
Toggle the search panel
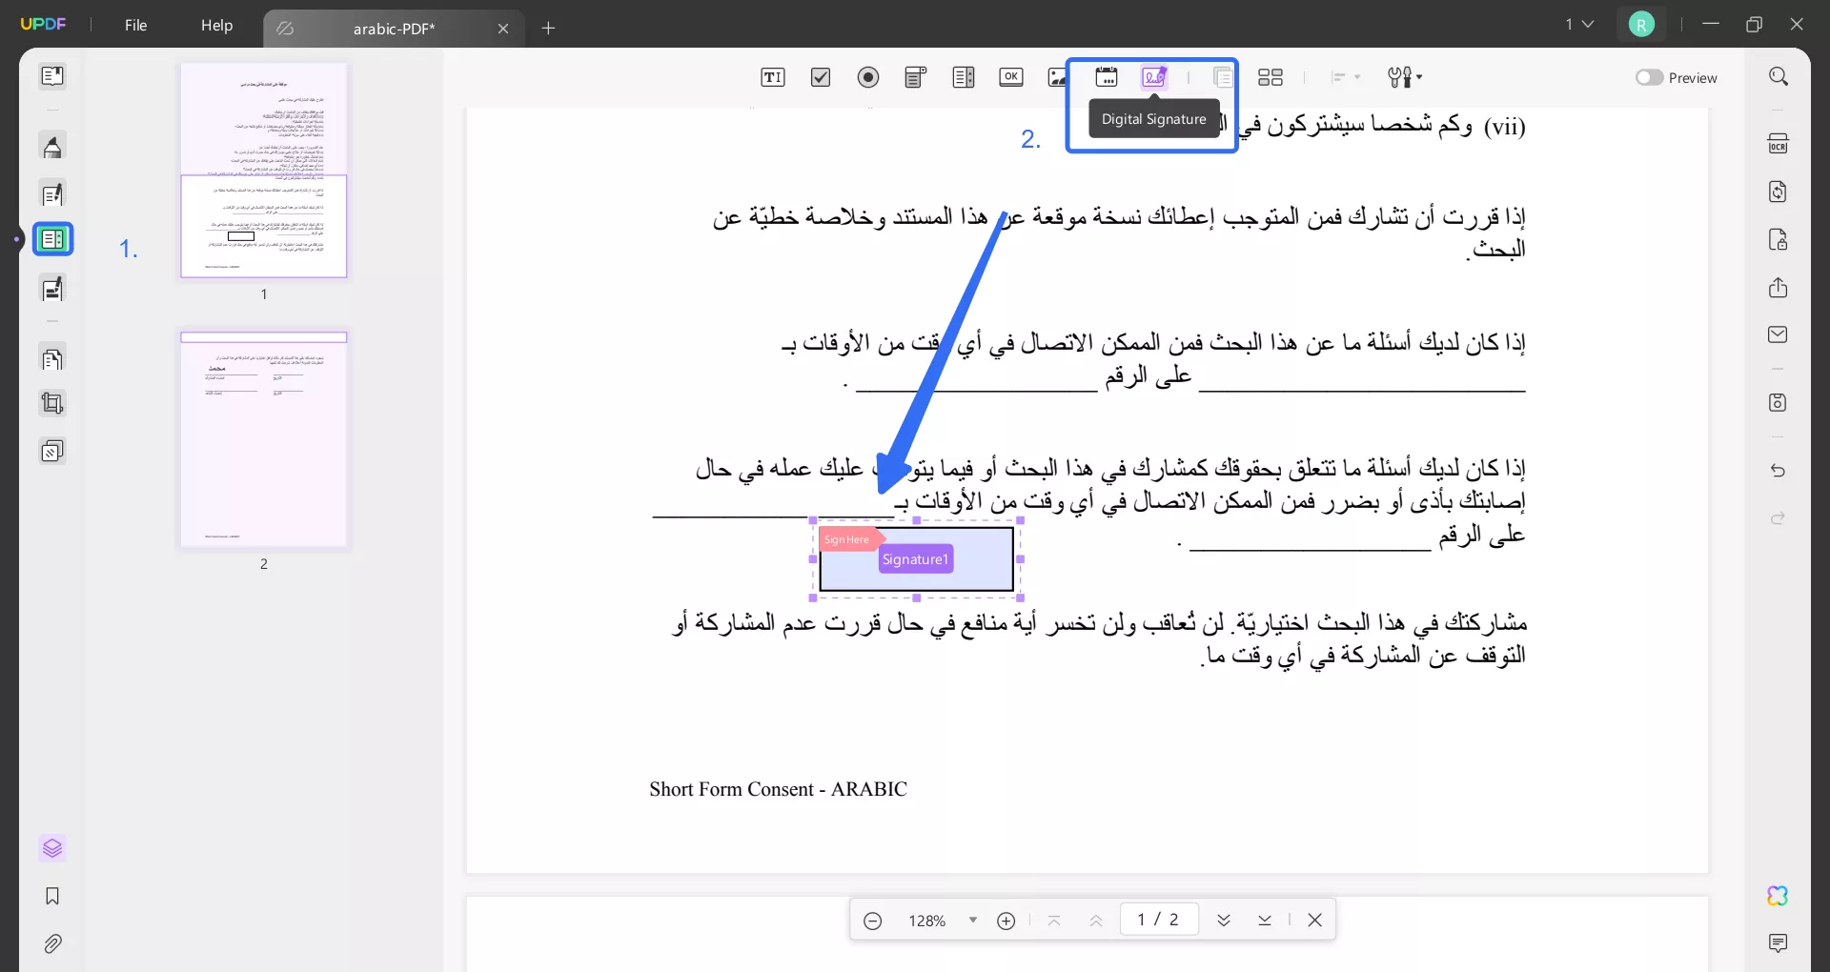point(1779,75)
